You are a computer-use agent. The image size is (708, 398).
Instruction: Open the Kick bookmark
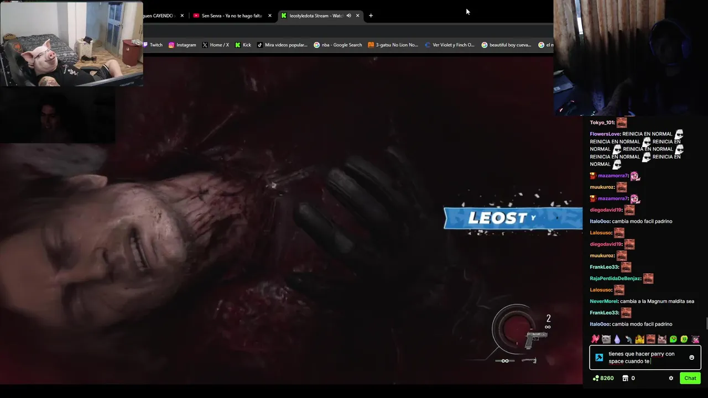click(x=243, y=45)
